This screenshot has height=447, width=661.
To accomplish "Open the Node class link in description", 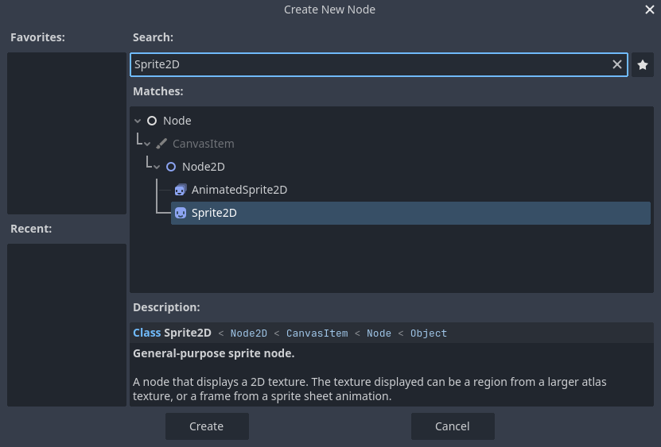I will coord(379,333).
